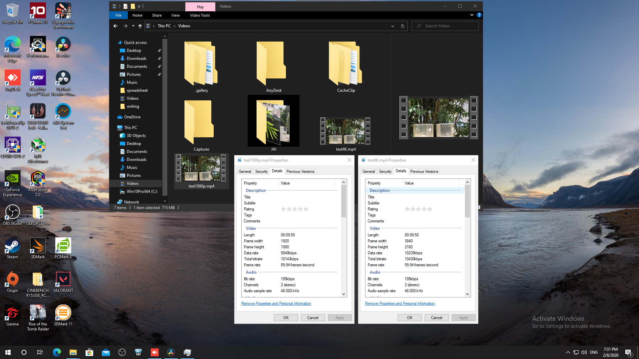This screenshot has height=359, width=639.
Task: Open the Customize Quick Access Toolbar dropdown
Action: (139, 6)
